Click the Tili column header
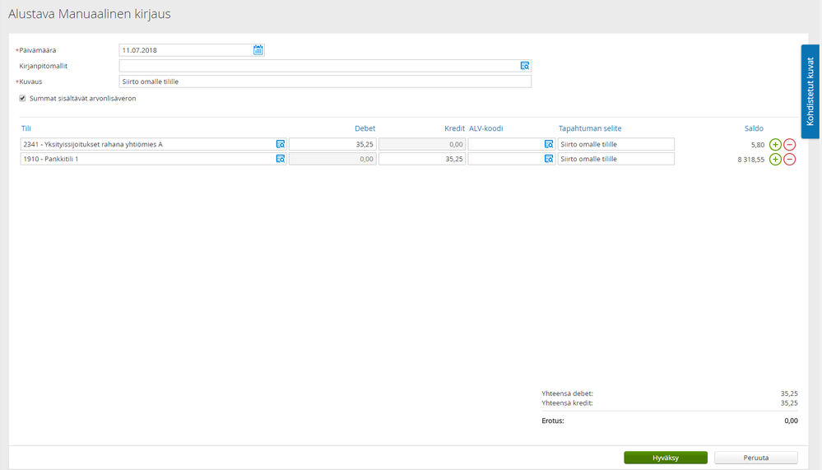 [x=26, y=128]
